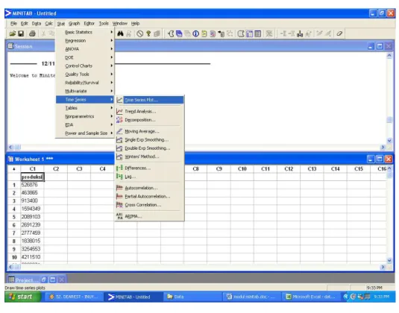Image resolution: width=399 pixels, height=313 pixels.
Task: Expand the EDA submenu
Action: 85,124
